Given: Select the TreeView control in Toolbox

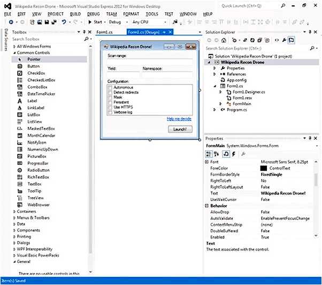Looking at the screenshot, I should point(35,198).
